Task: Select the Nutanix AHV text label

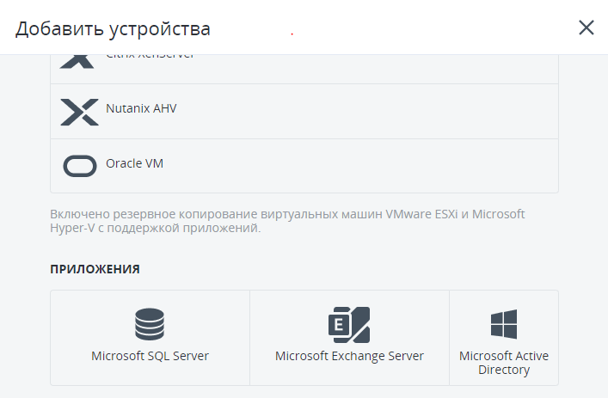Action: coord(141,109)
